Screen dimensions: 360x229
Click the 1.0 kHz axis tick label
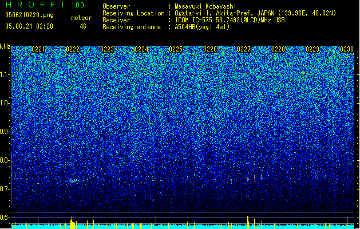[x=5, y=103]
